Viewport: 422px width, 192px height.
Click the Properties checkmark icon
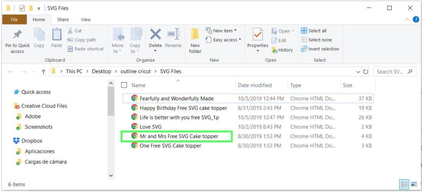(257, 35)
